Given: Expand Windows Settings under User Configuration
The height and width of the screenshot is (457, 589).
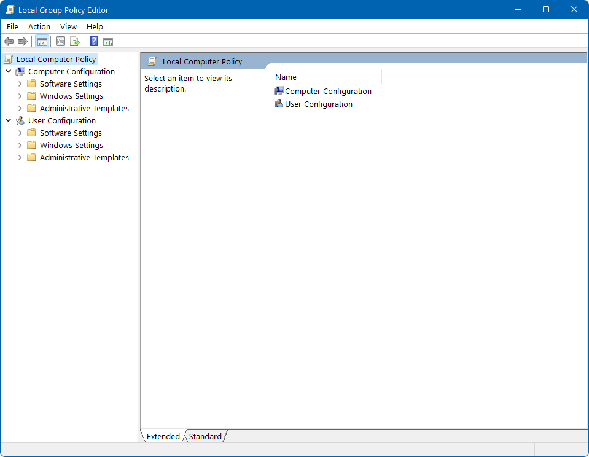Looking at the screenshot, I should (x=20, y=145).
